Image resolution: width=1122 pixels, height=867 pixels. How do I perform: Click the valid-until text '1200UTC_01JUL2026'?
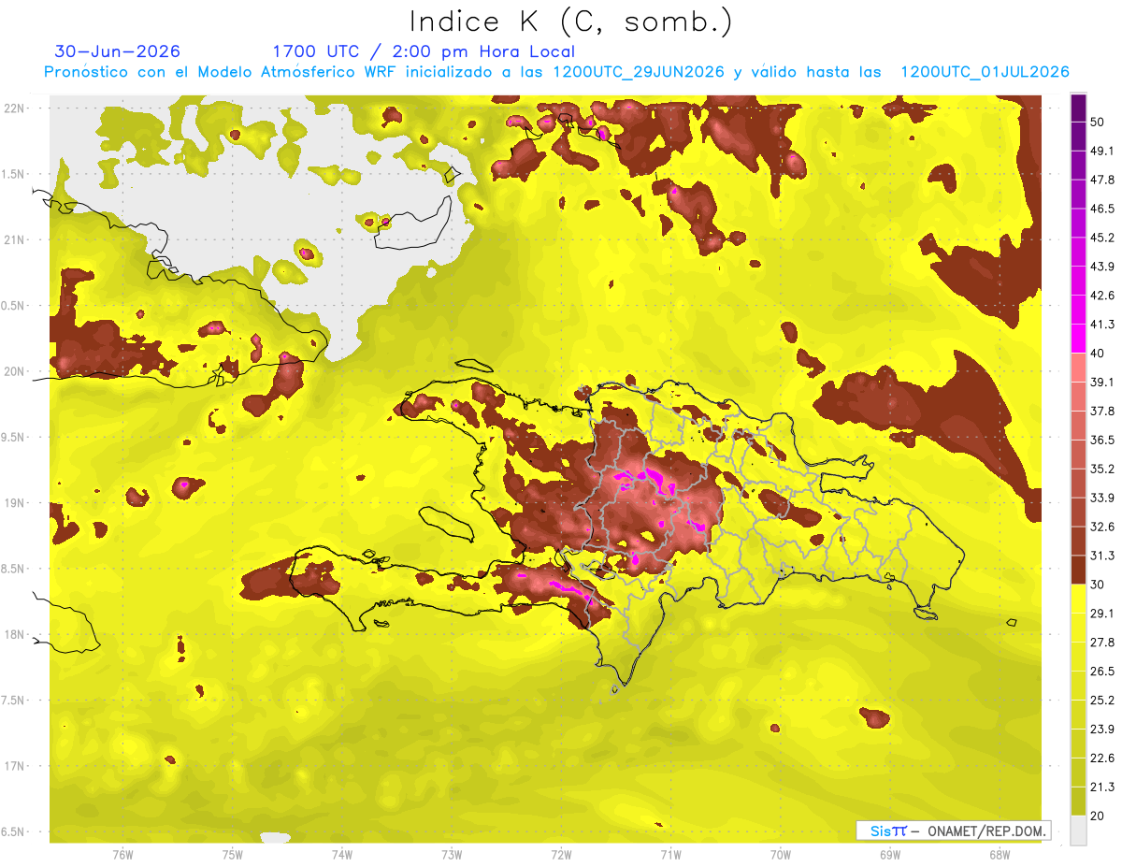pyautogui.click(x=985, y=72)
